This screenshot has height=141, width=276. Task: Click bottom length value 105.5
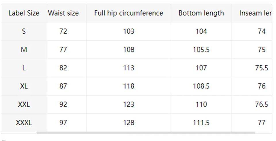[x=201, y=49]
